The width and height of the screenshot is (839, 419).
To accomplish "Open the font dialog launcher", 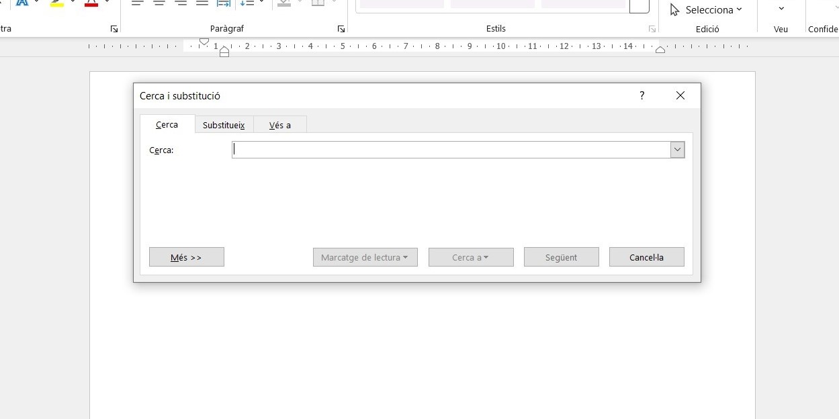I will (x=114, y=29).
